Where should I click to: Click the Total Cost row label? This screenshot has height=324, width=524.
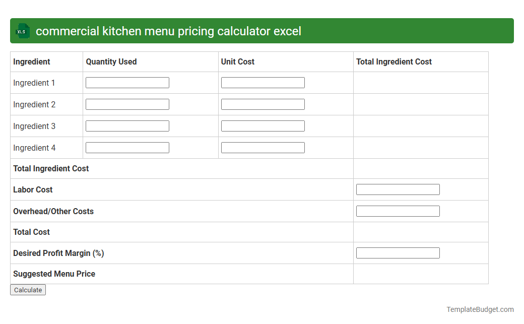point(31,232)
